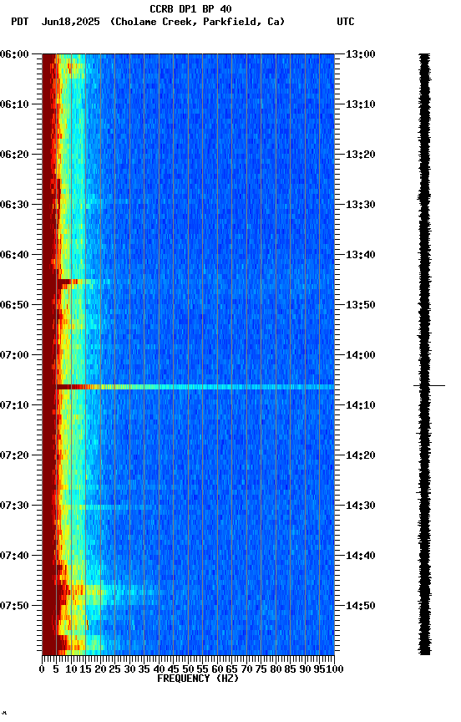Click the '14:50' UTC time label
Viewport: 461px width, 722px height.
click(x=361, y=606)
